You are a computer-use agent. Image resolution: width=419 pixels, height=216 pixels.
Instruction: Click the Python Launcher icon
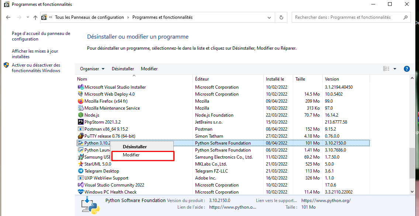click(80, 150)
